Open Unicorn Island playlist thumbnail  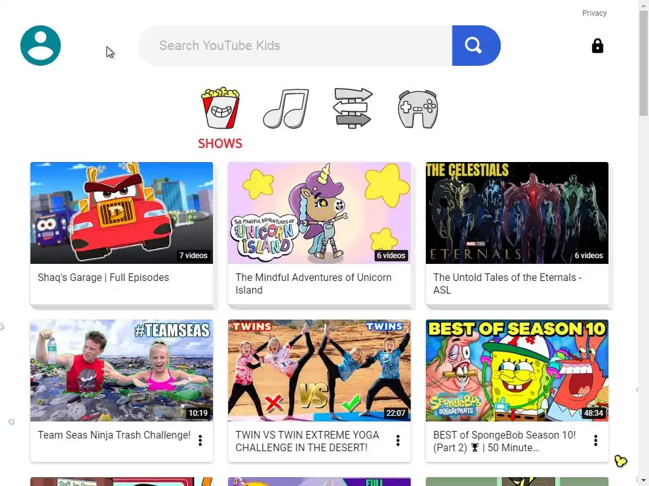319,213
